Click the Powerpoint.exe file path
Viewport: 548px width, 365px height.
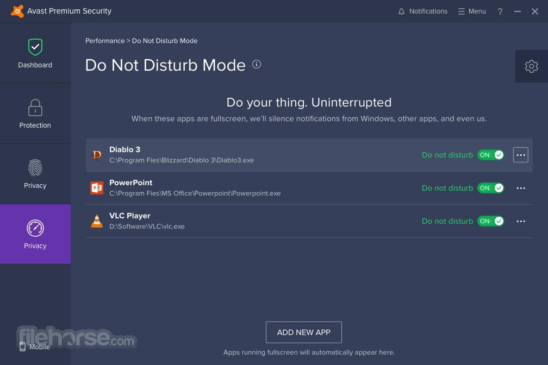pyautogui.click(x=195, y=193)
